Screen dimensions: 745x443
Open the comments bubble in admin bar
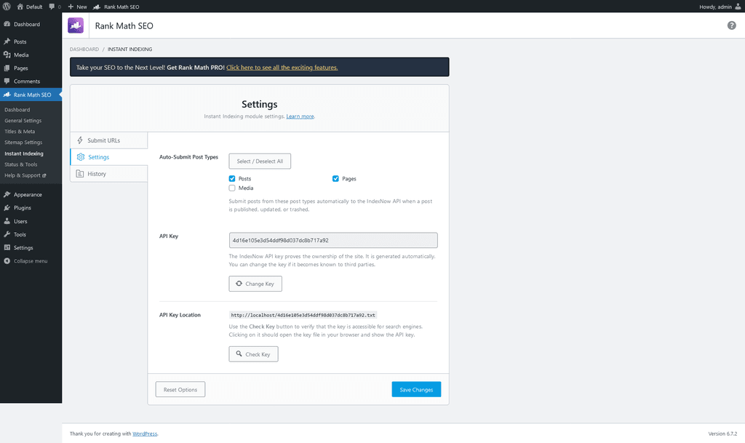coord(55,7)
